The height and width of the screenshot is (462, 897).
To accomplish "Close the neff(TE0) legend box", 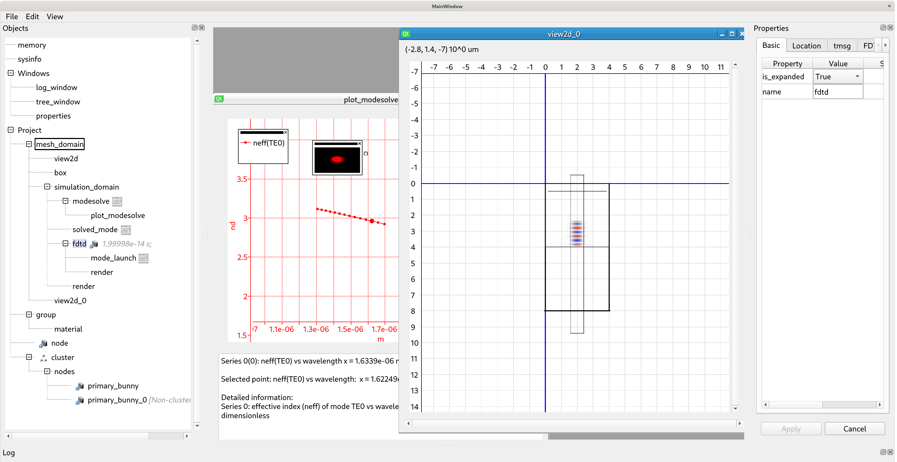I will click(x=286, y=132).
